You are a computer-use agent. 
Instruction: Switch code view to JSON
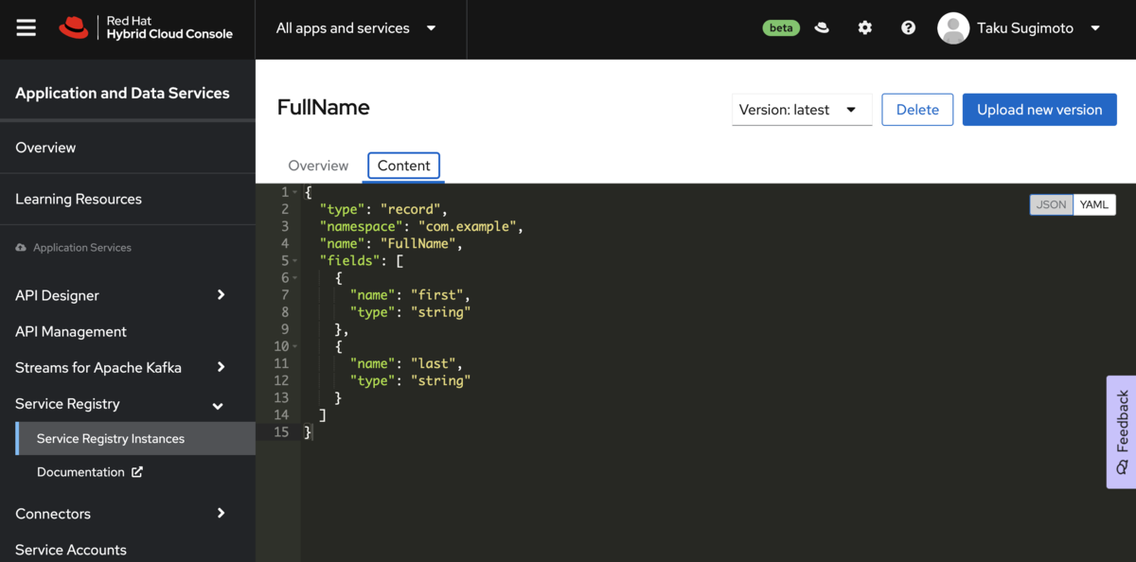click(1052, 204)
